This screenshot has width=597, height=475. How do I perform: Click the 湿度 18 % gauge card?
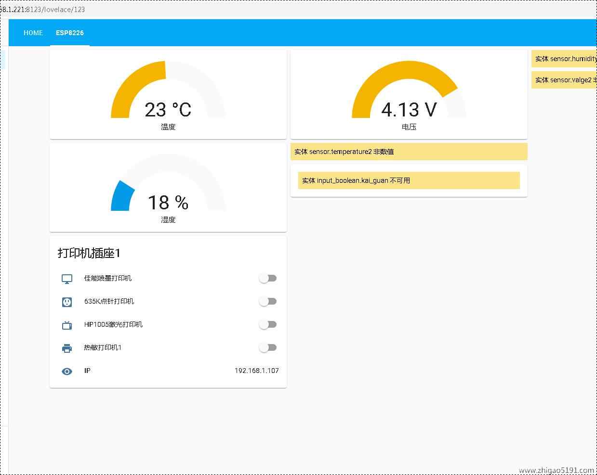[x=168, y=188]
